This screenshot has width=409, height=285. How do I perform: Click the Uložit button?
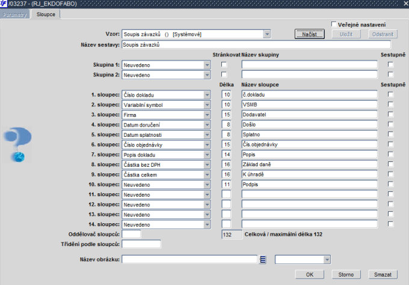[346, 34]
